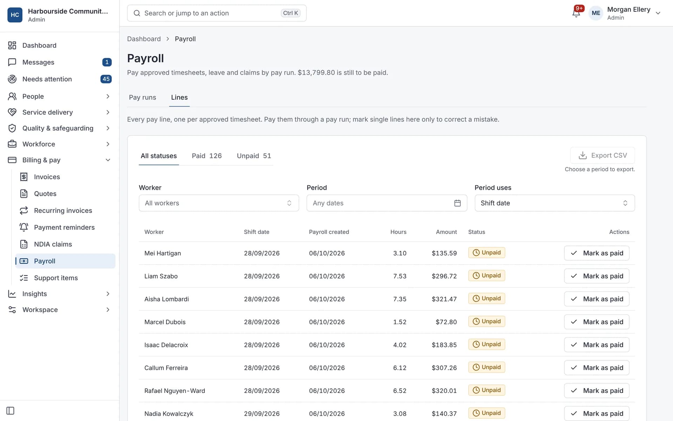Mark Callum Ferreira's line as paid

[x=597, y=368]
